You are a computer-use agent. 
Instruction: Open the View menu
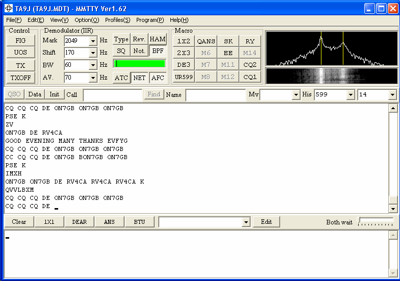tap(59, 20)
